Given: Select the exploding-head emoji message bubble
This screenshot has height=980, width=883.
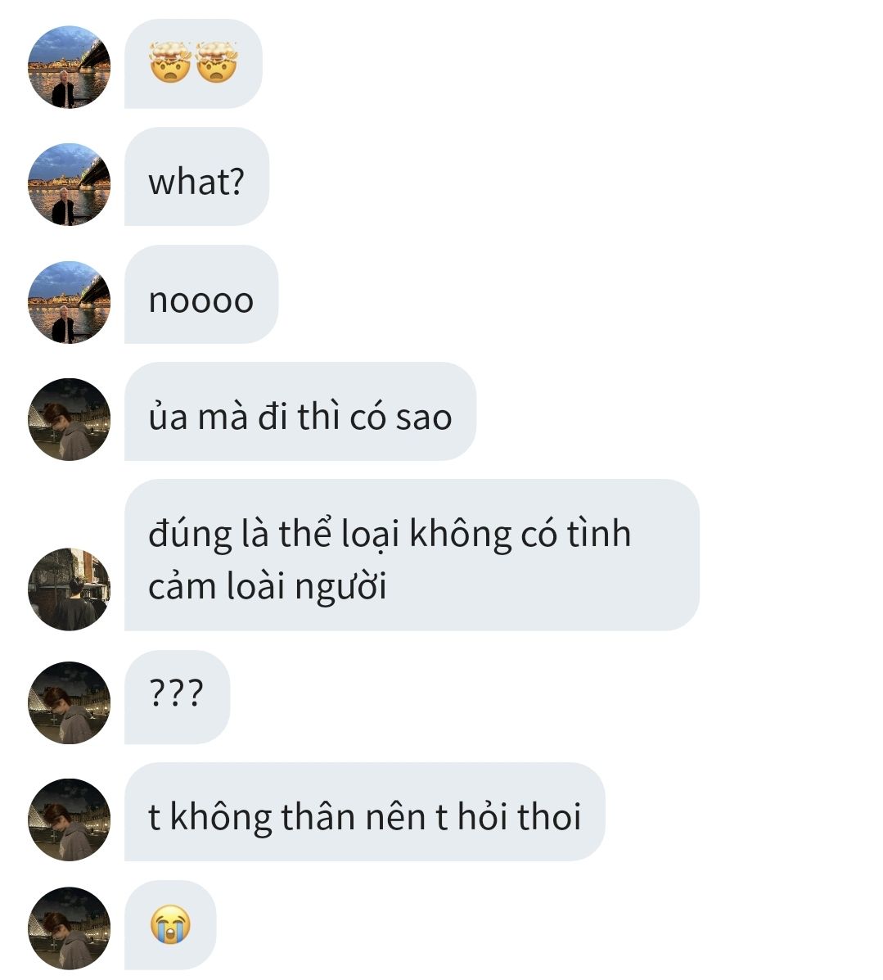Looking at the screenshot, I should (x=193, y=64).
